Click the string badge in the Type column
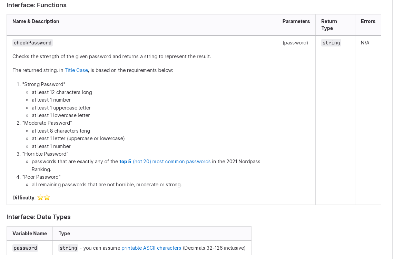Image resolution: width=394 pixels, height=259 pixels. pyautogui.click(x=68, y=248)
